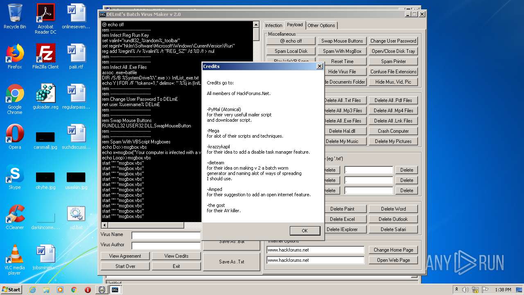524x295 pixels.
Task: Focus the Virus Name input field
Action: (x=166, y=236)
